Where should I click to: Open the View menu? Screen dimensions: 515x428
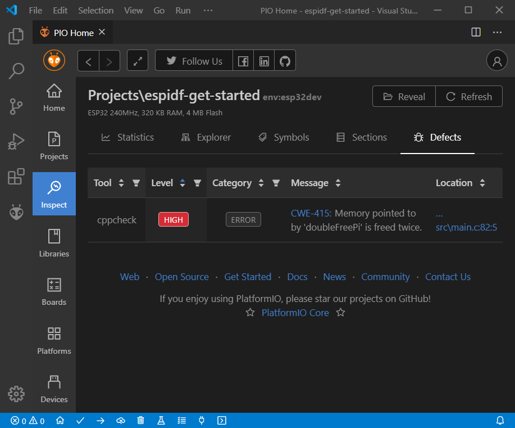[x=133, y=11]
